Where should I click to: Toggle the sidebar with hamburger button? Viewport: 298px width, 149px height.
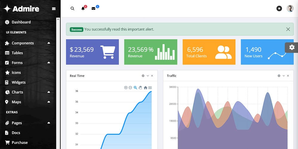tap(54, 9)
